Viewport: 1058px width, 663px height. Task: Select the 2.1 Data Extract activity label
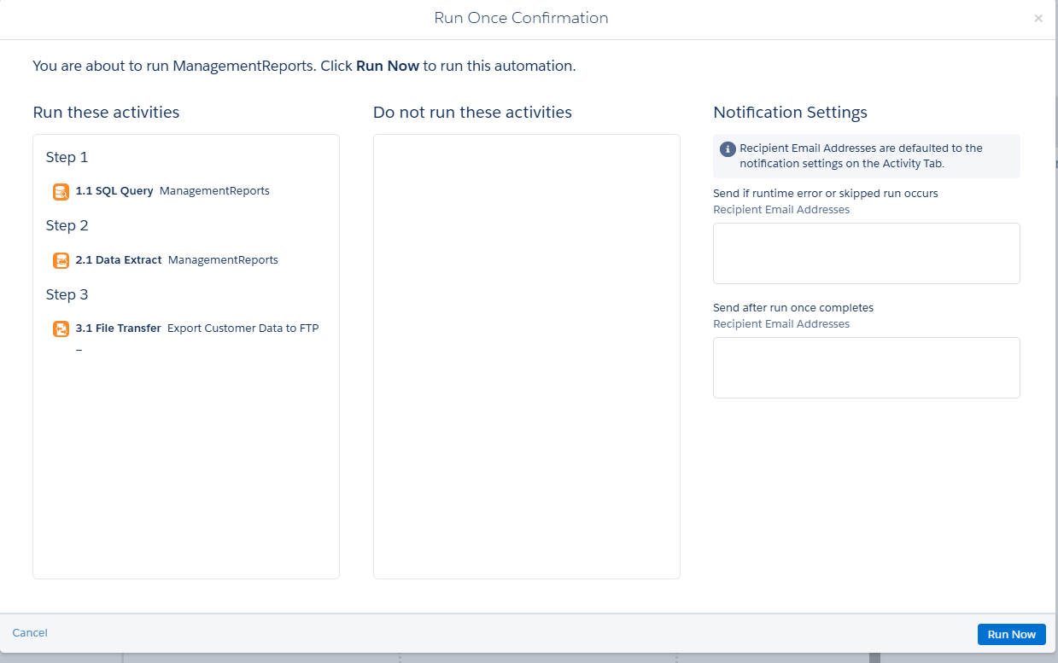tap(119, 259)
